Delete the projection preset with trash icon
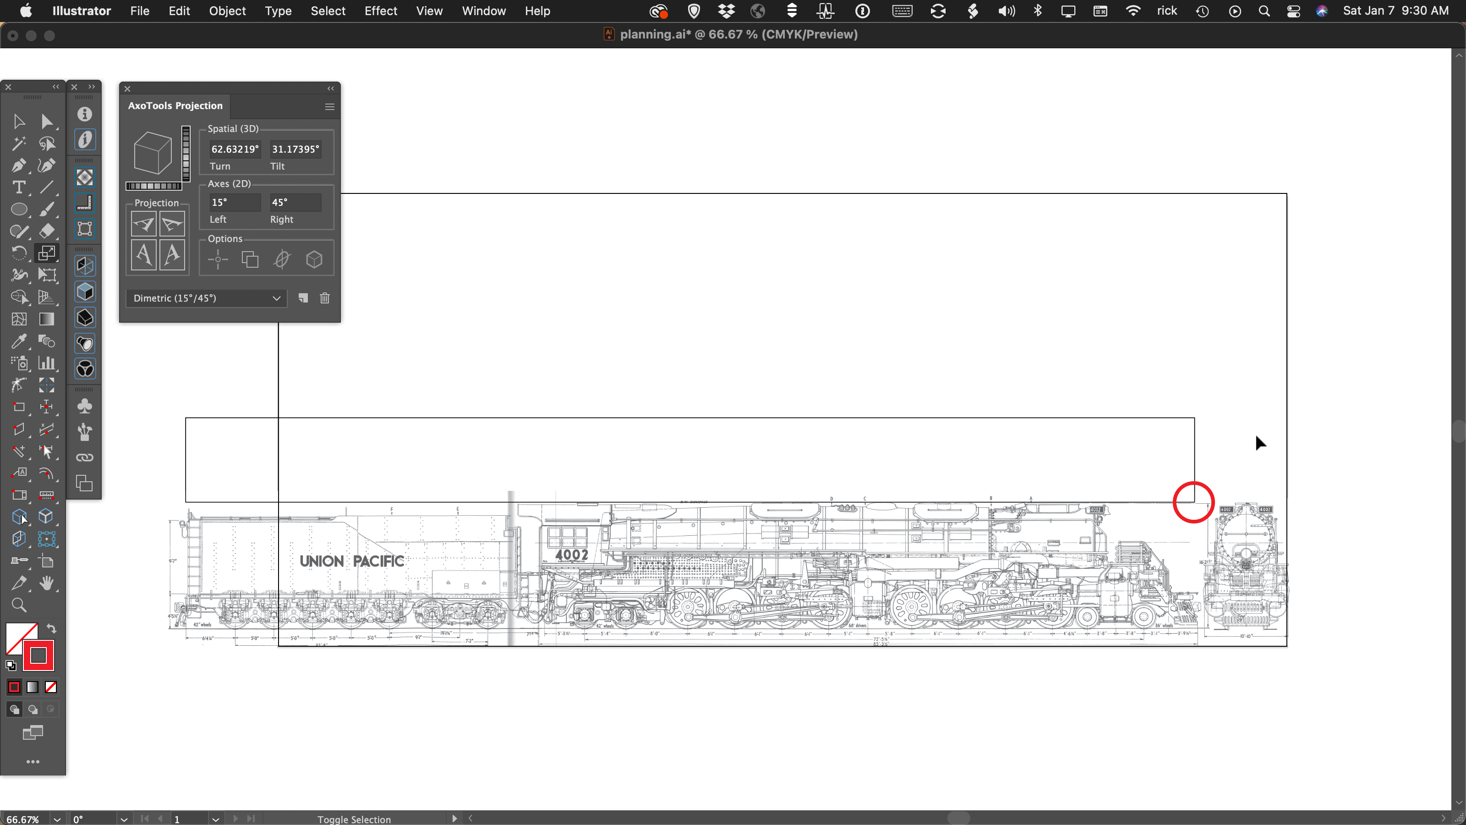This screenshot has height=825, width=1466. coord(325,298)
